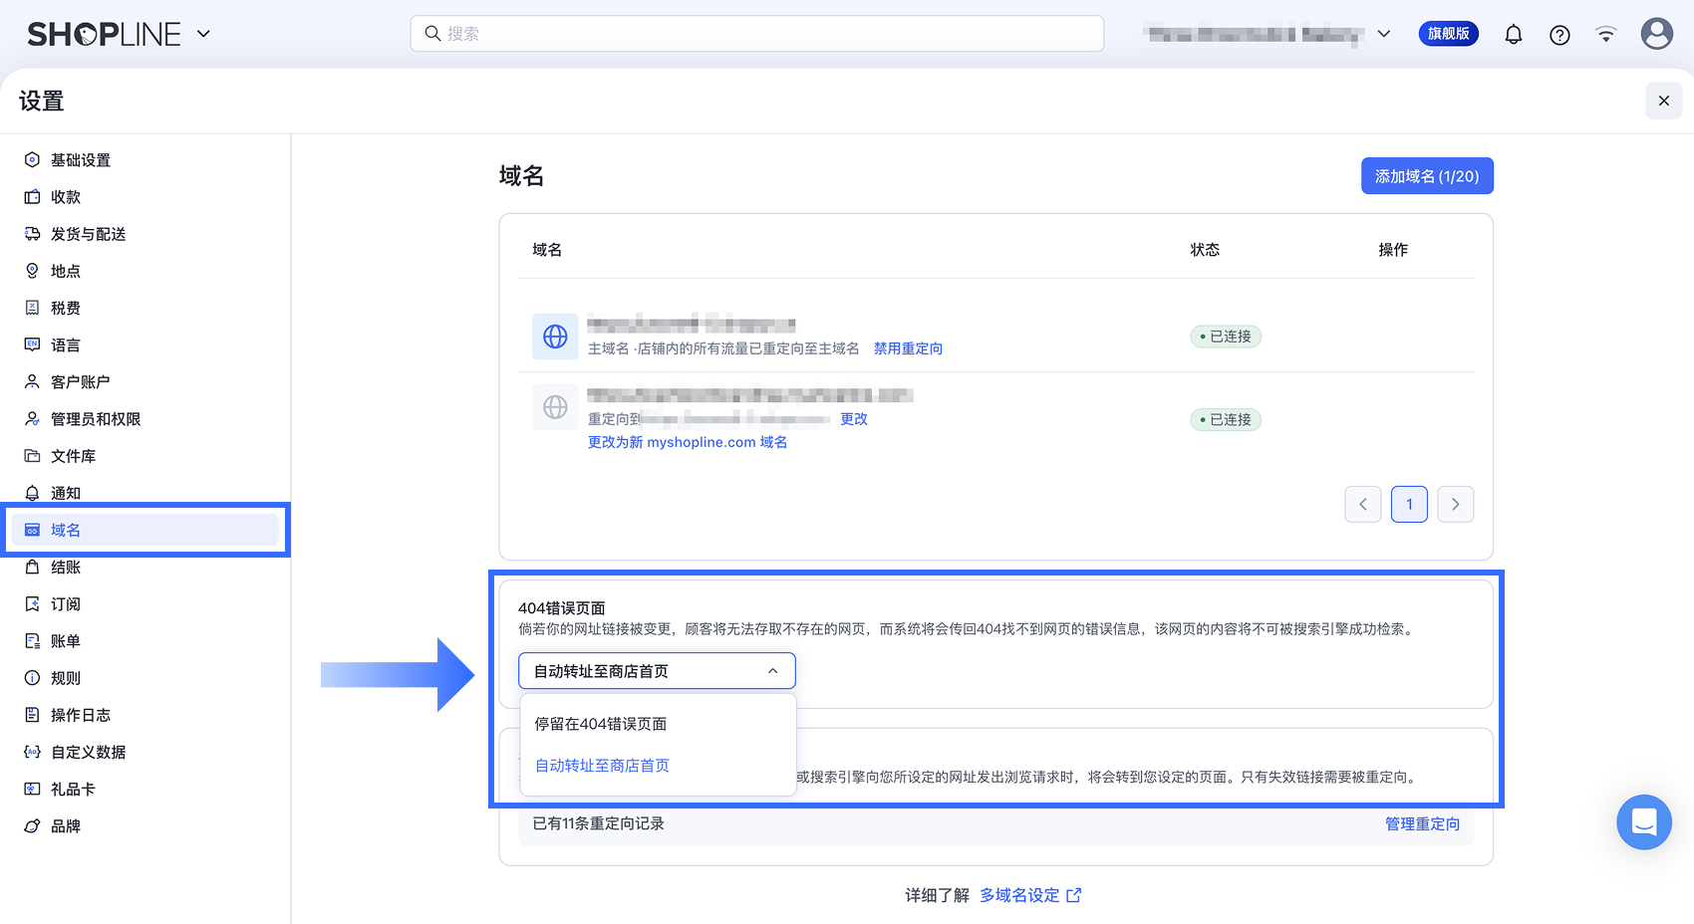Close the settings panel
Image resolution: width=1694 pixels, height=924 pixels.
(x=1663, y=101)
